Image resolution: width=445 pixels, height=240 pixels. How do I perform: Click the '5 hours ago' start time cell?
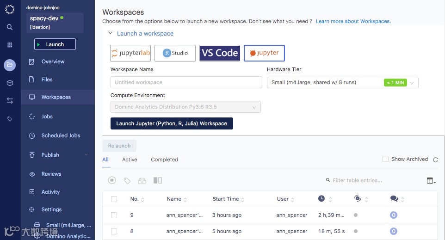click(227, 231)
